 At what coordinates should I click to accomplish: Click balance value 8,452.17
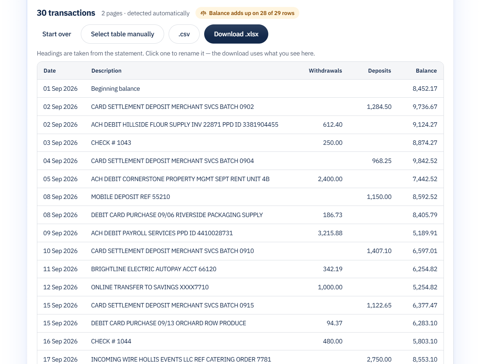click(425, 89)
